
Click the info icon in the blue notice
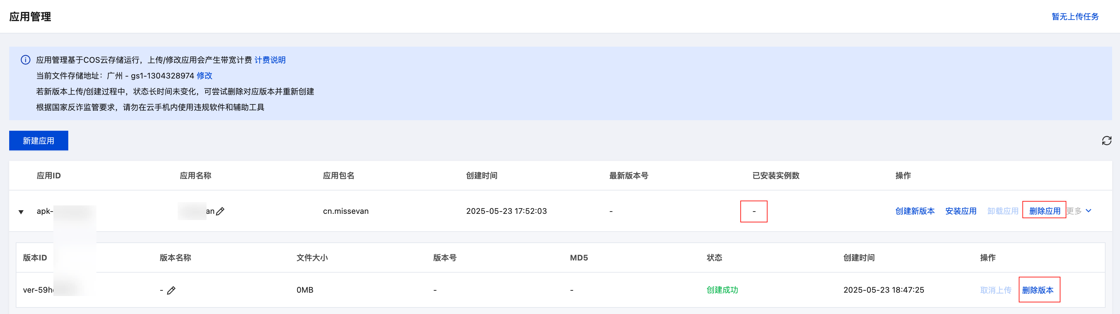click(x=26, y=60)
